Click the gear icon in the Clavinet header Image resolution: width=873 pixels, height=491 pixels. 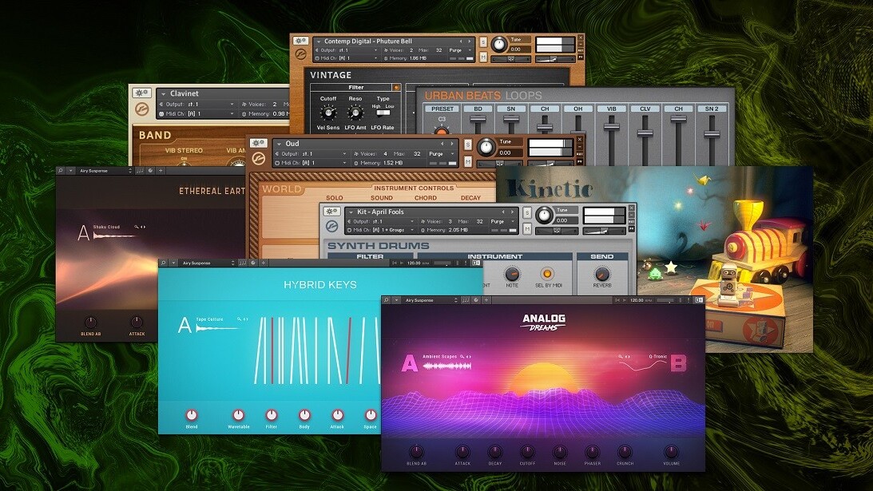coord(141,93)
